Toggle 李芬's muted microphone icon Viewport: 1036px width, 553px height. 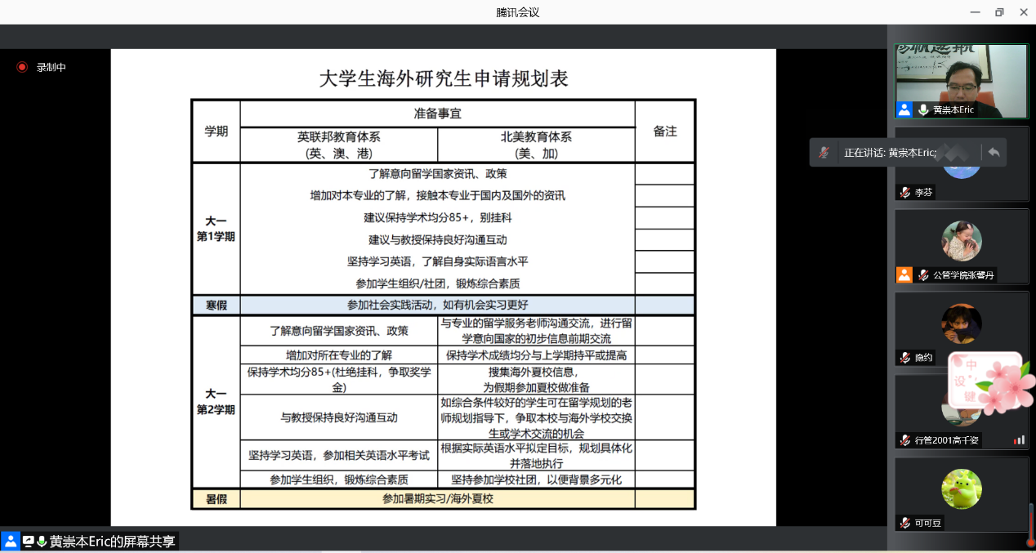click(905, 193)
